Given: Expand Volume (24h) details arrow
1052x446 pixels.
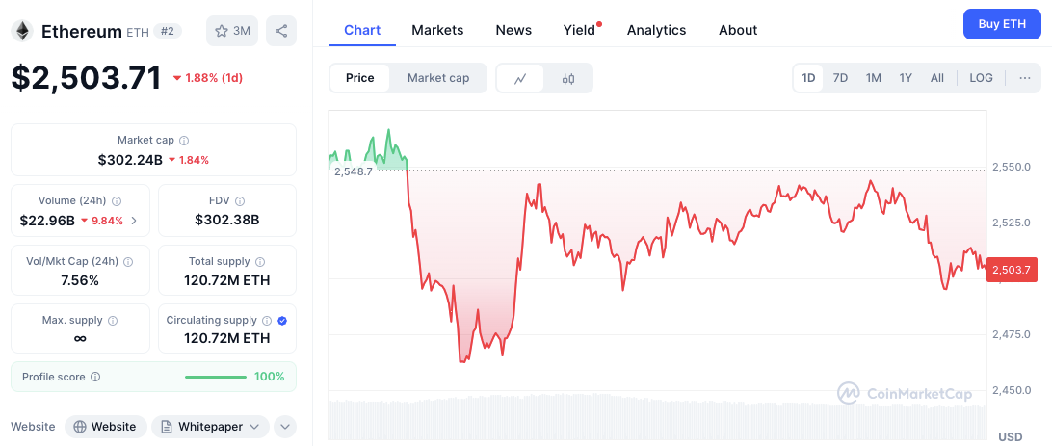Looking at the screenshot, I should pyautogui.click(x=134, y=221).
